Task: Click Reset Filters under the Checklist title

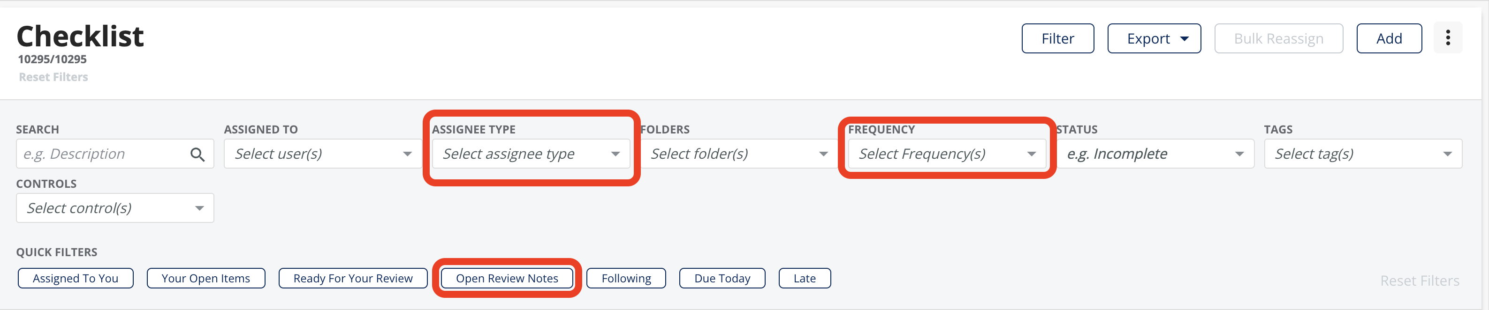Action: 53,77
